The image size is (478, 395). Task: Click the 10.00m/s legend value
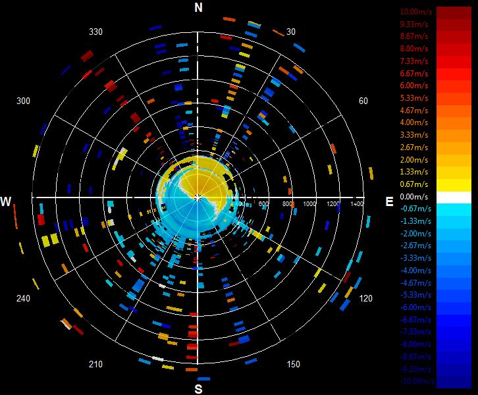(416, 12)
